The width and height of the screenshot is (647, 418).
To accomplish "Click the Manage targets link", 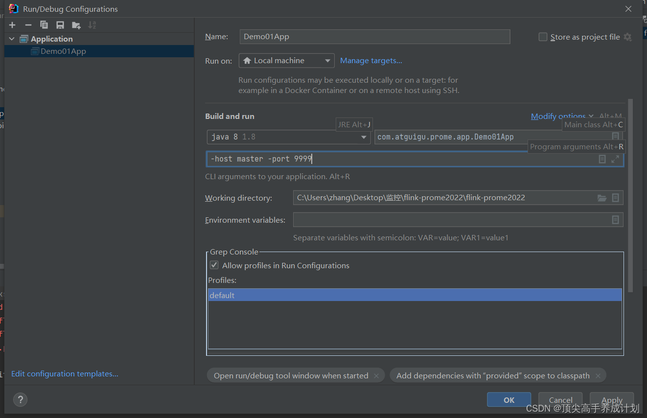I will 371,60.
